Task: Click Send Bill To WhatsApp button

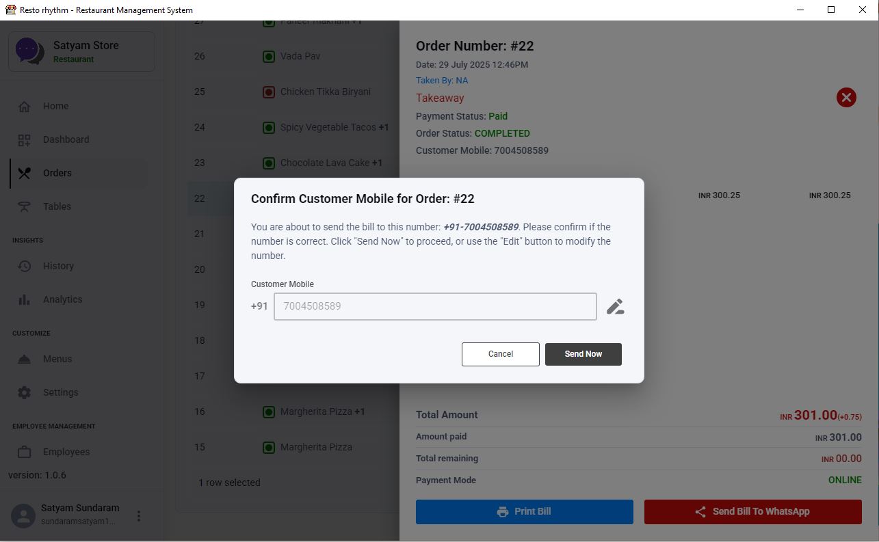Action: click(x=752, y=512)
